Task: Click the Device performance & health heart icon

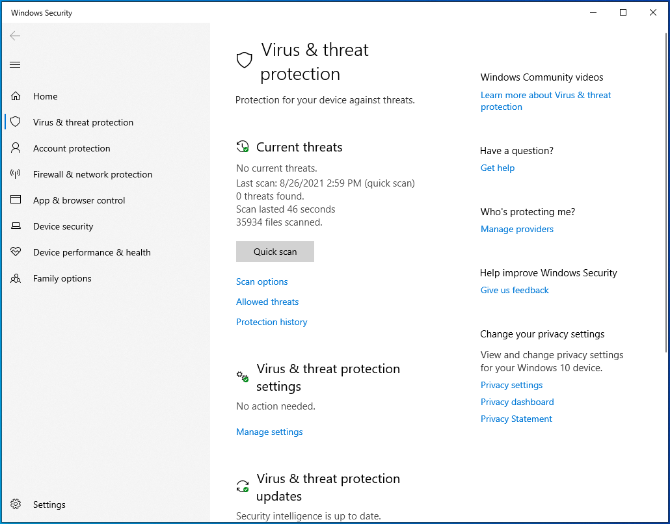Action: pyautogui.click(x=16, y=252)
